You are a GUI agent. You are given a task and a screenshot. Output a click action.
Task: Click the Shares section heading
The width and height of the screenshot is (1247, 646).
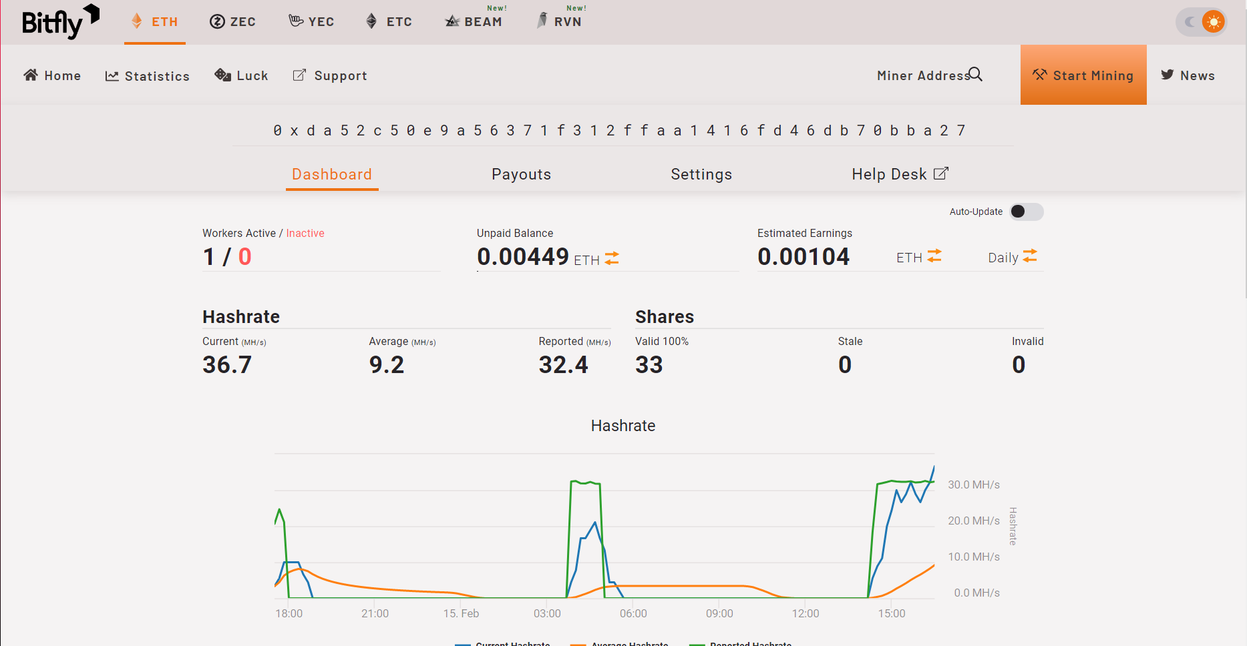tap(665, 317)
